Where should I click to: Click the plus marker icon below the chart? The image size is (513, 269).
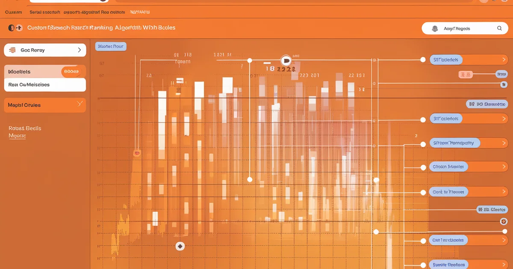pos(180,246)
